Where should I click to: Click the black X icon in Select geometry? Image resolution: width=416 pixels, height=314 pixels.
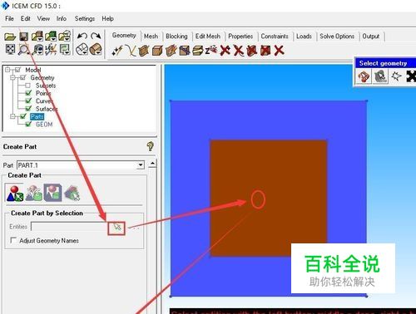[x=411, y=76]
